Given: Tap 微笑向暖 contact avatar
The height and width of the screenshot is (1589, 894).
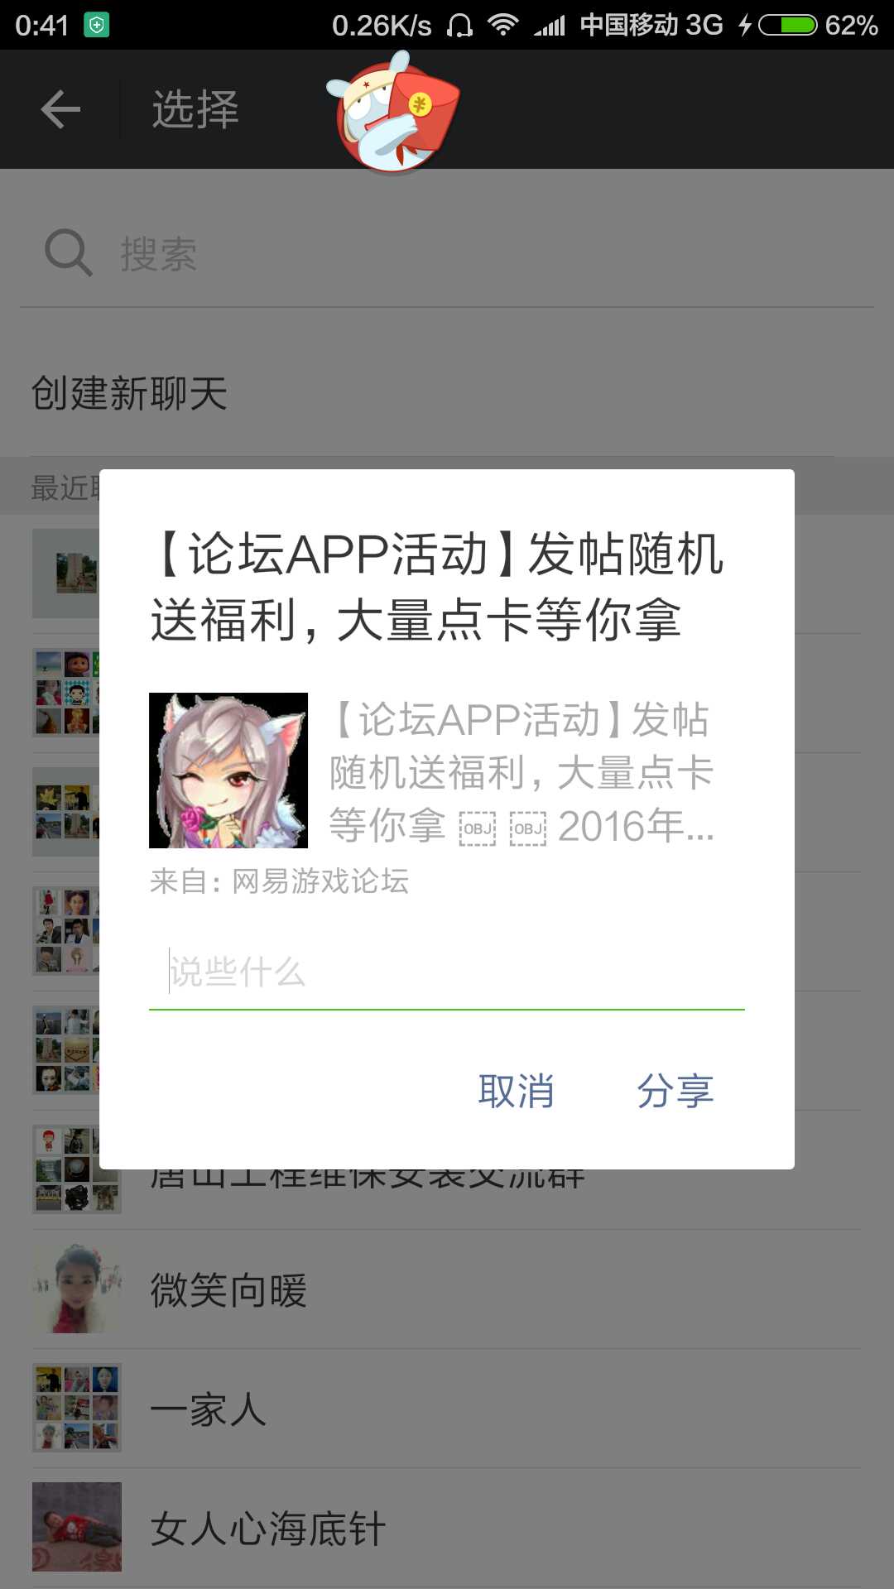Looking at the screenshot, I should coord(77,1289).
